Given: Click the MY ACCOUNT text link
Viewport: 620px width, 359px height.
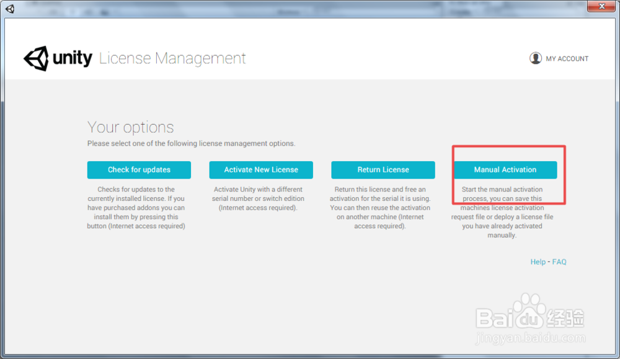Looking at the screenshot, I should tap(567, 58).
